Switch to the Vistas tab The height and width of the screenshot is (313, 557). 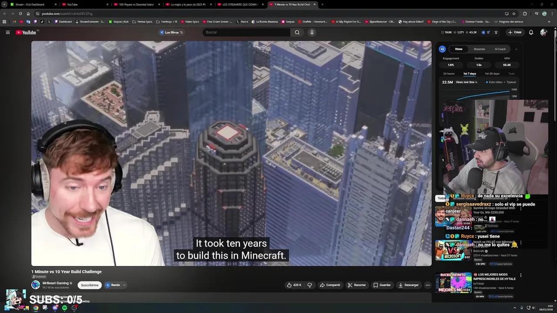click(459, 49)
